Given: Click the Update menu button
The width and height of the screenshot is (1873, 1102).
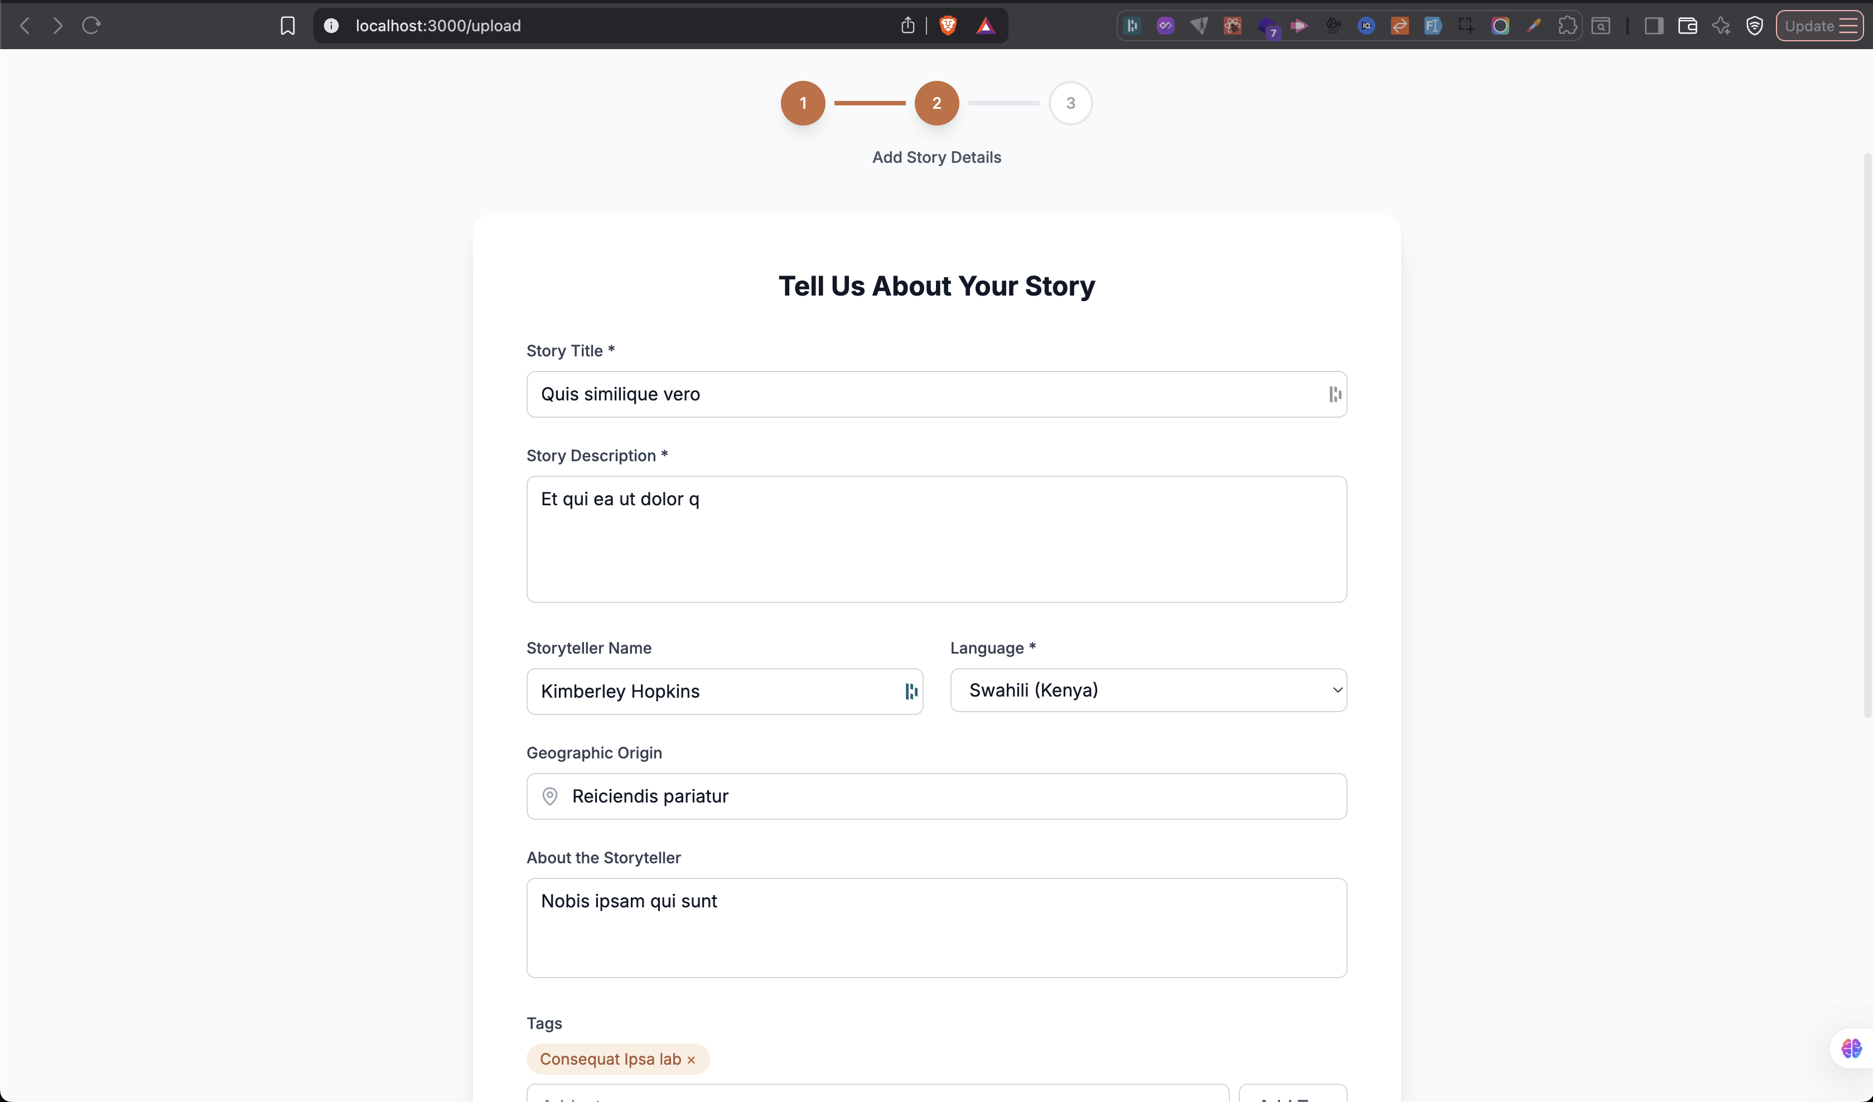Looking at the screenshot, I should (x=1819, y=26).
